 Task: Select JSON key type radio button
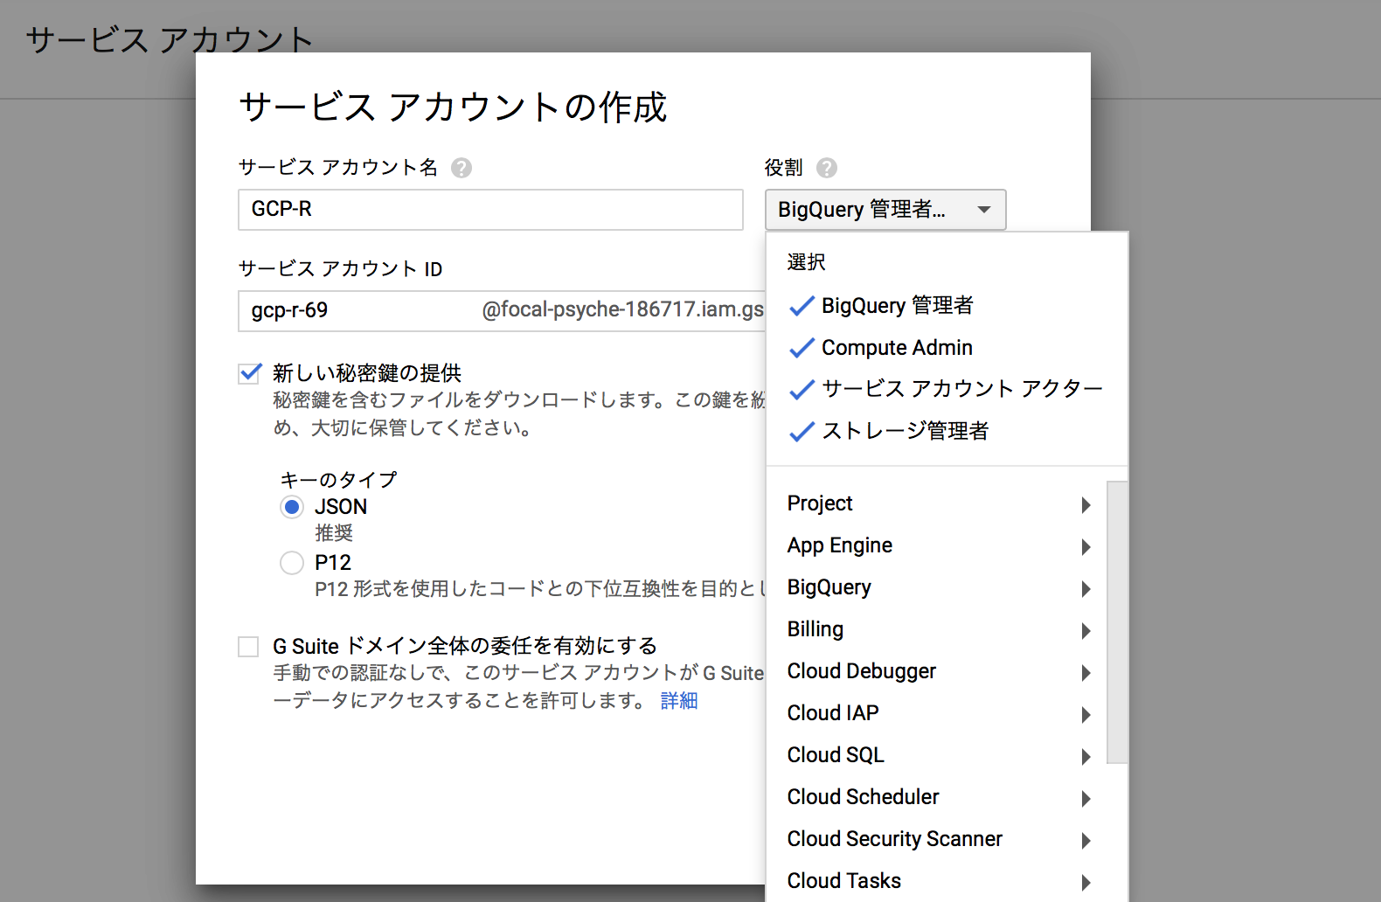click(x=292, y=507)
